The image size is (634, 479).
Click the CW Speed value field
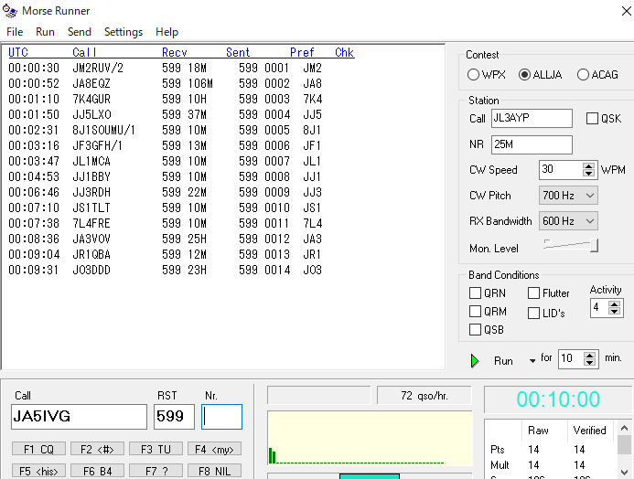[x=561, y=170]
